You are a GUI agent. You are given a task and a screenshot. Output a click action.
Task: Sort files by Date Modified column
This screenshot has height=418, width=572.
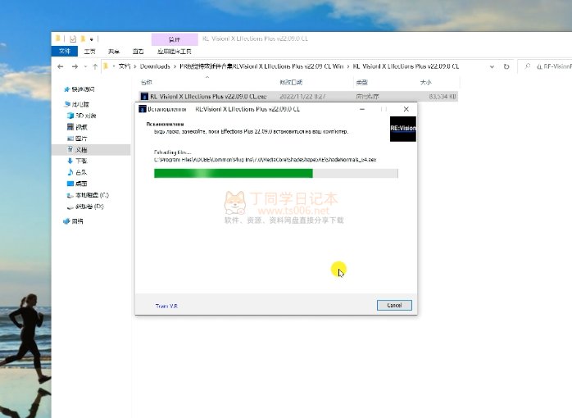(x=291, y=83)
